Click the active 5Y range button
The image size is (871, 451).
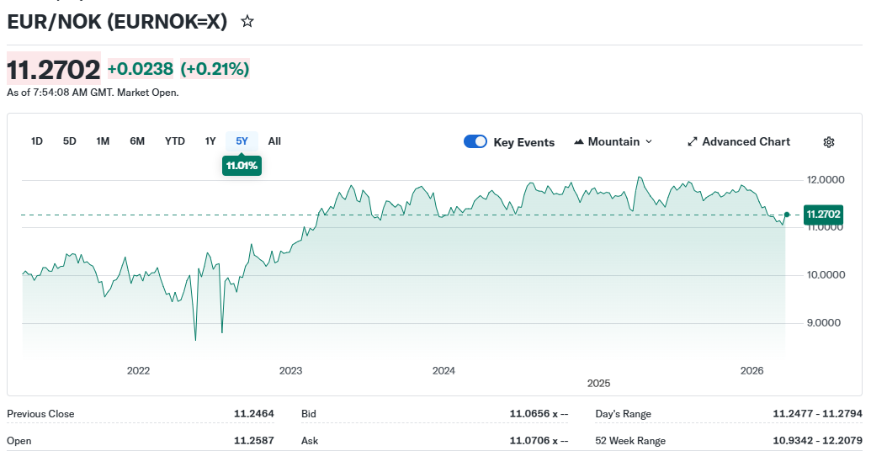tap(242, 141)
